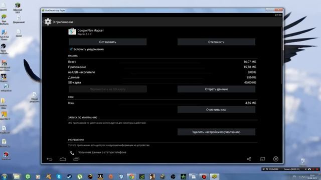
Task: Click the Google Play Маркет app icon
Action: 72,31
